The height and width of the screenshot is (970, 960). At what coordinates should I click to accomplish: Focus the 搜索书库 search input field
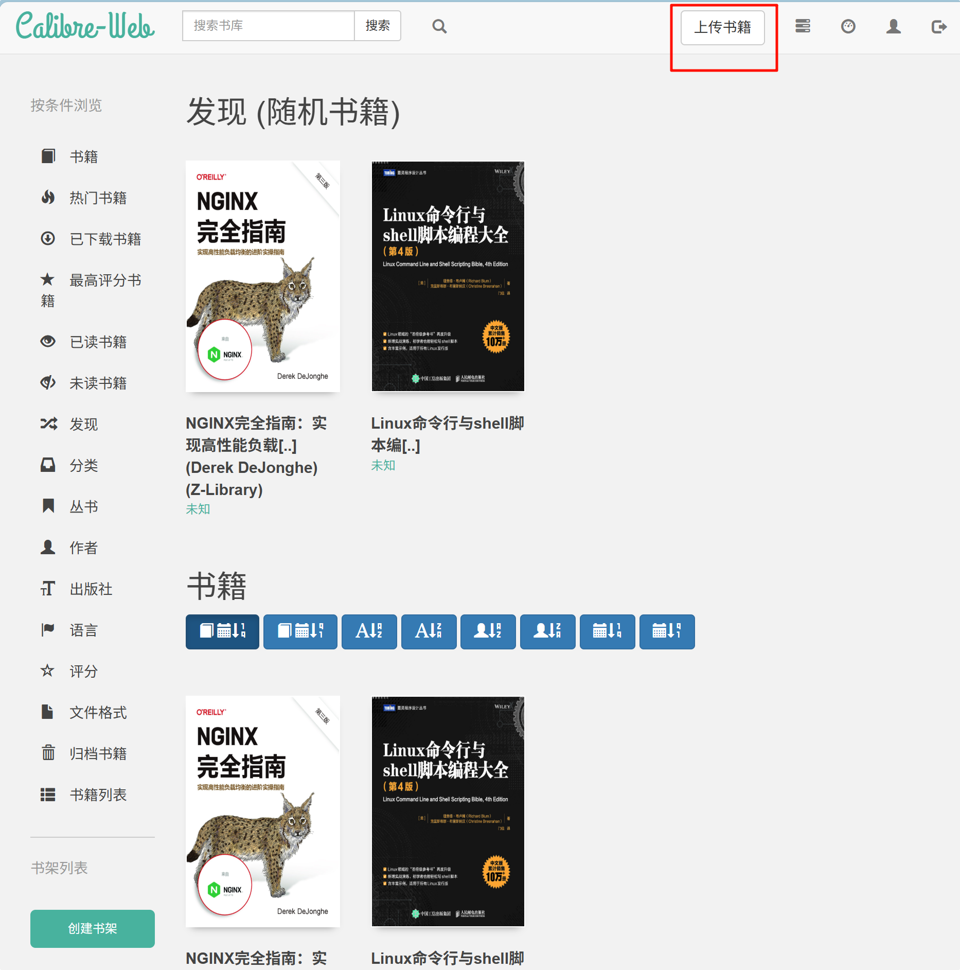[268, 26]
